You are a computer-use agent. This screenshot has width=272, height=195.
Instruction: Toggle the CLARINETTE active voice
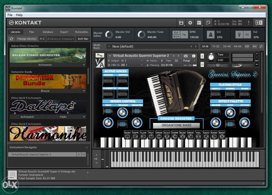(108, 94)
